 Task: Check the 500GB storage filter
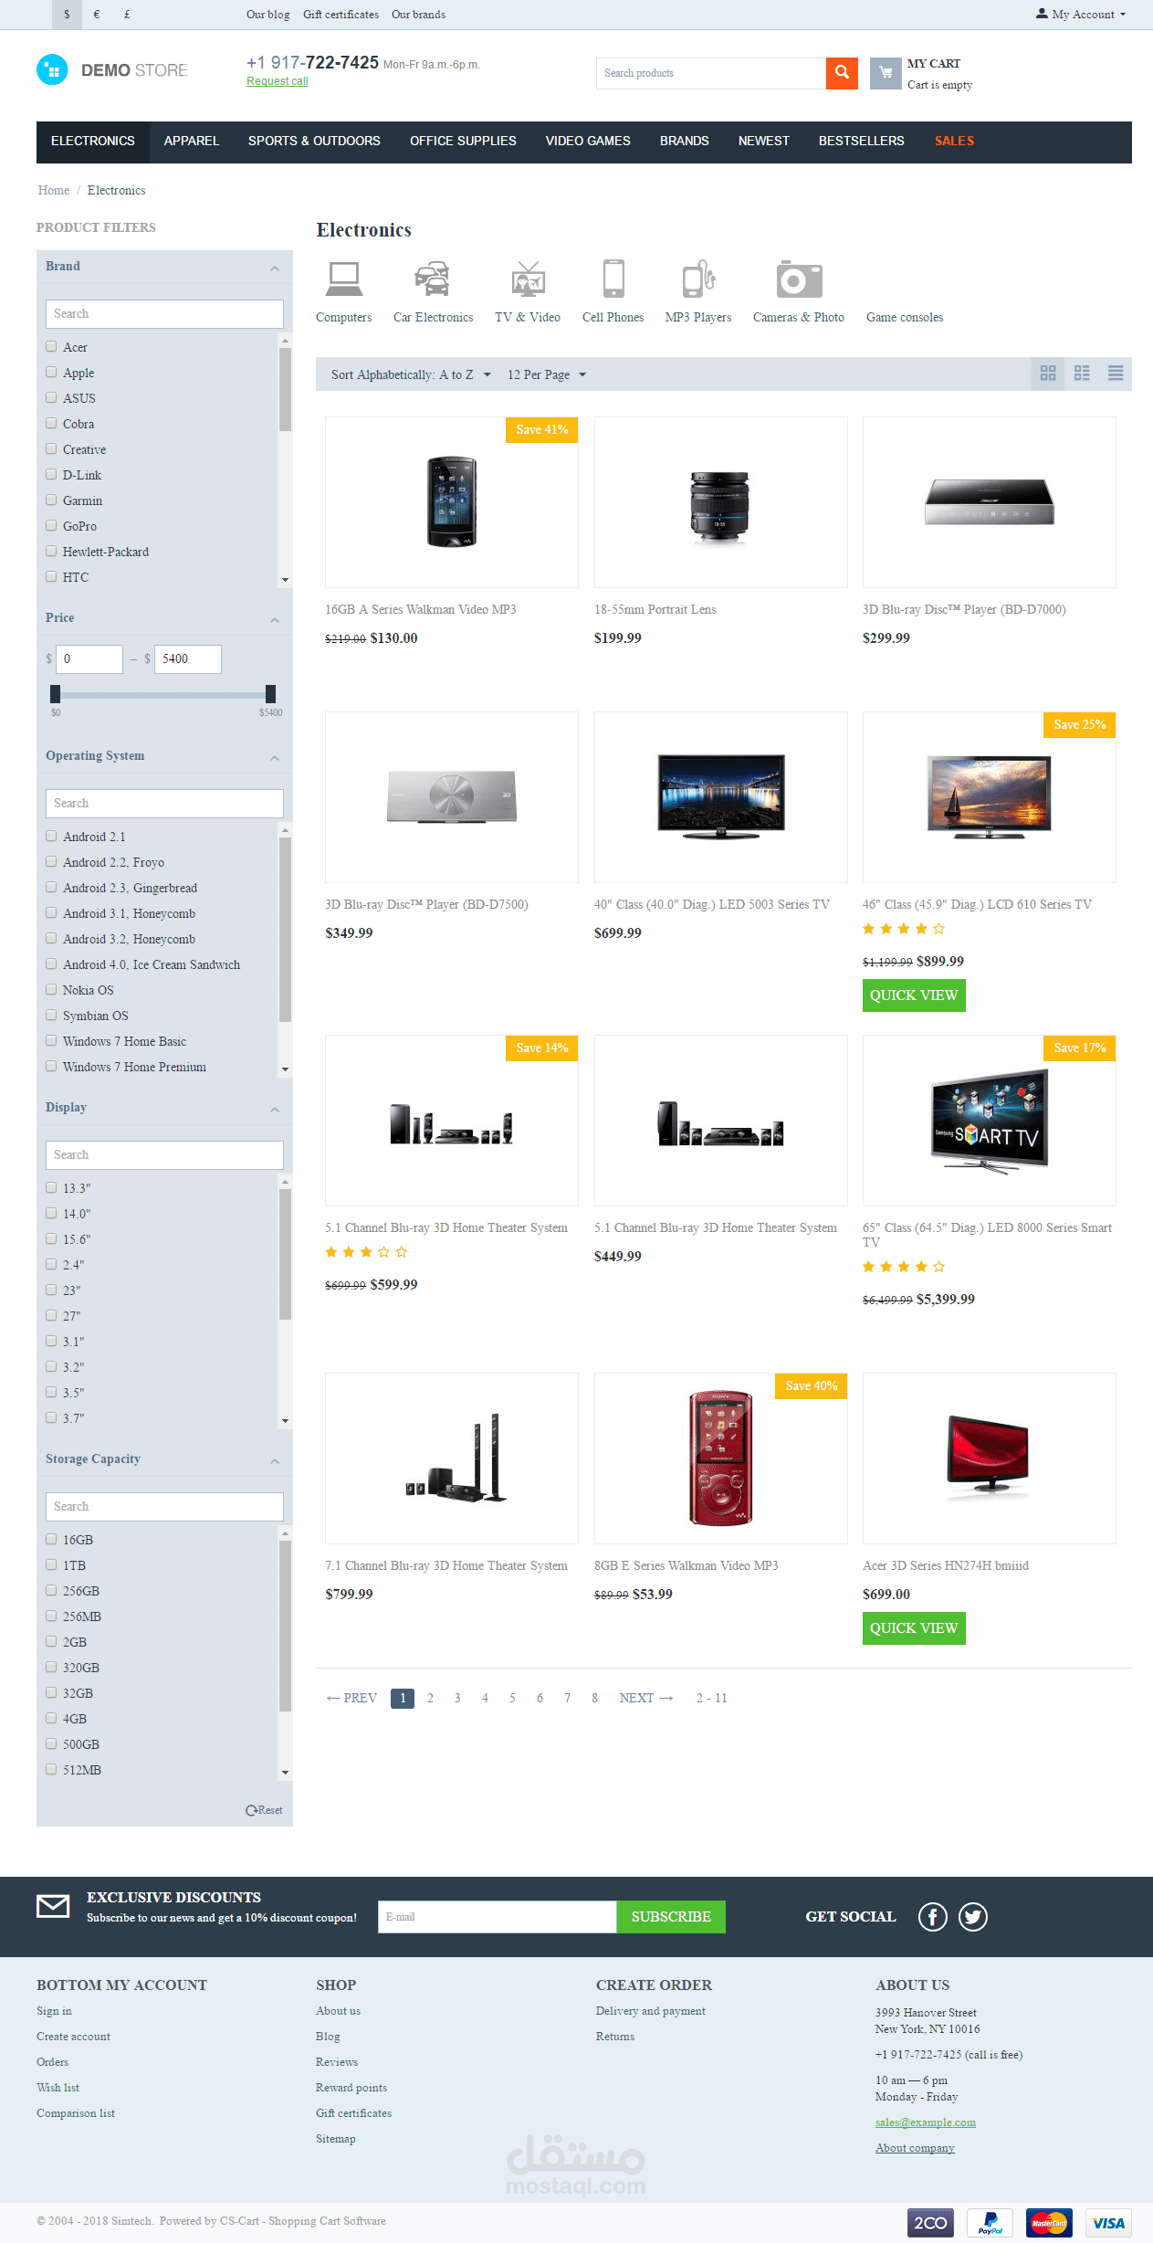[x=52, y=1744]
